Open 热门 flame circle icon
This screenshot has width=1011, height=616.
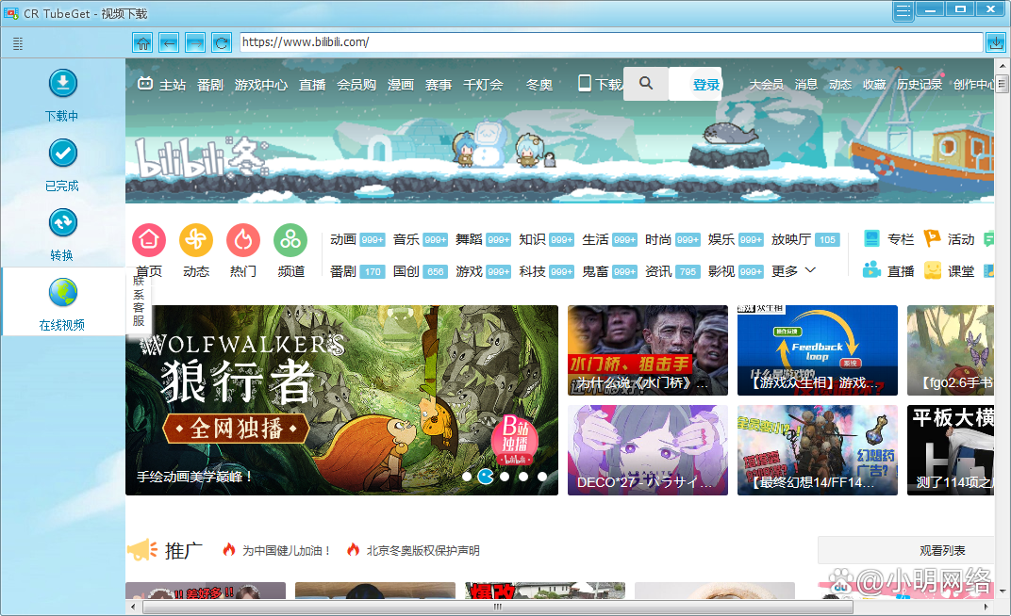click(x=243, y=240)
